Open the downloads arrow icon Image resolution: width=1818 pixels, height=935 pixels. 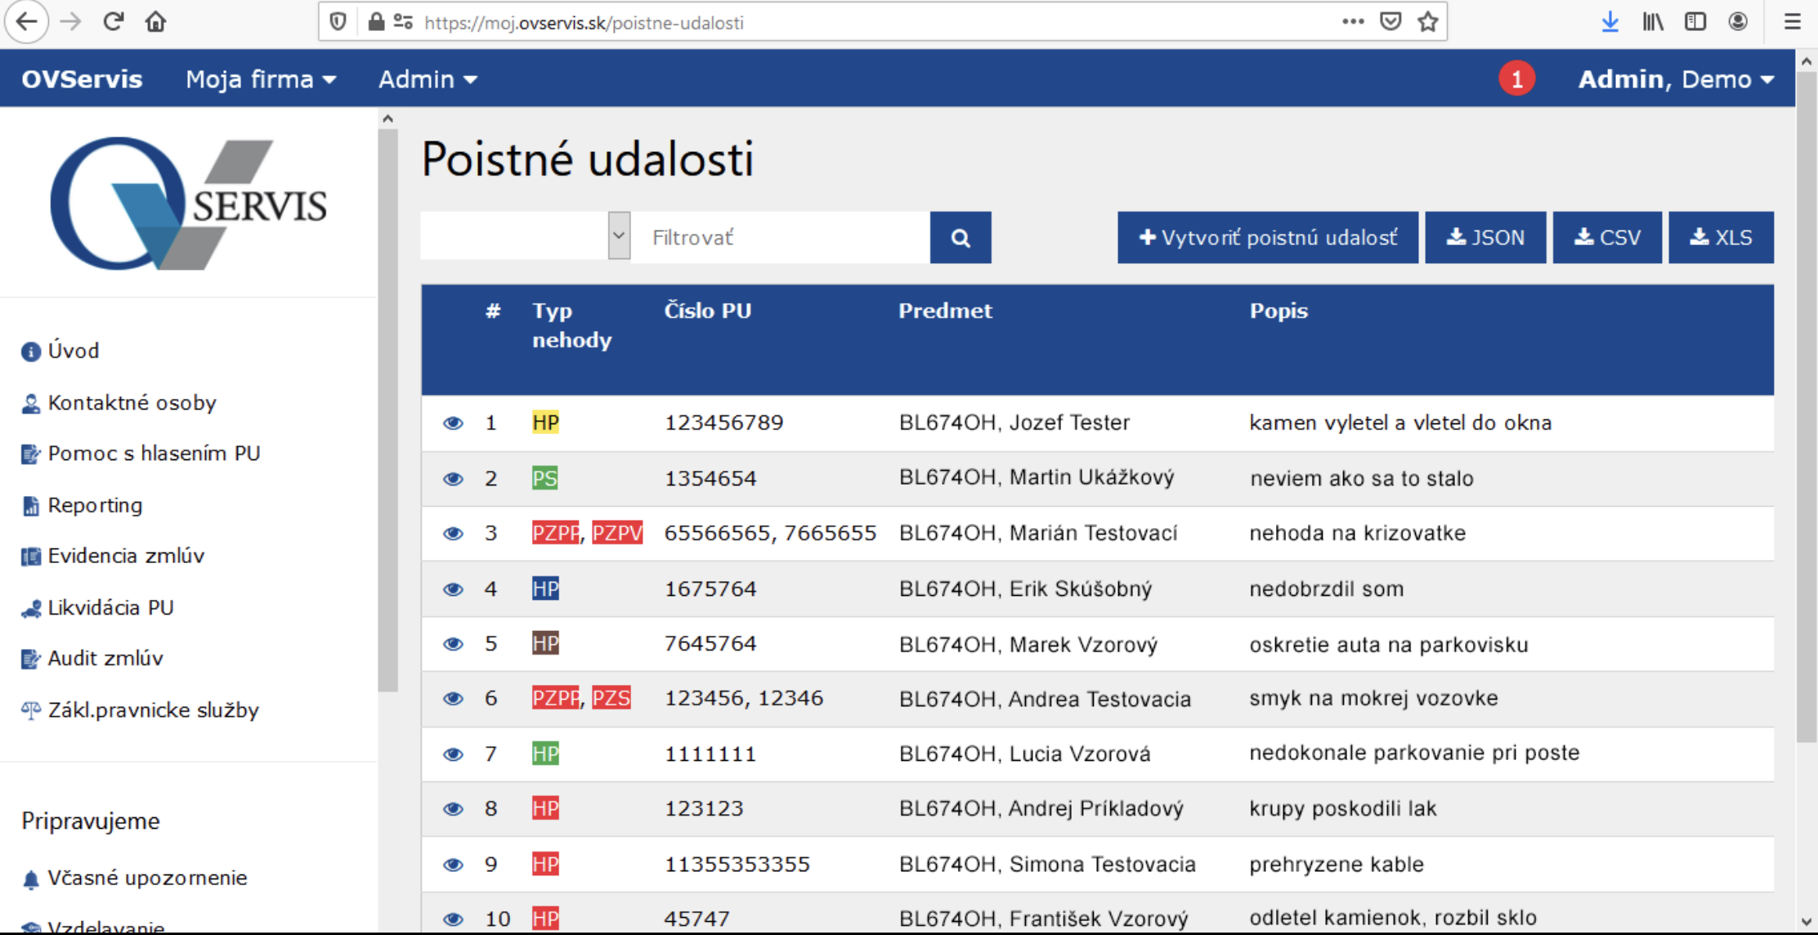click(1610, 22)
